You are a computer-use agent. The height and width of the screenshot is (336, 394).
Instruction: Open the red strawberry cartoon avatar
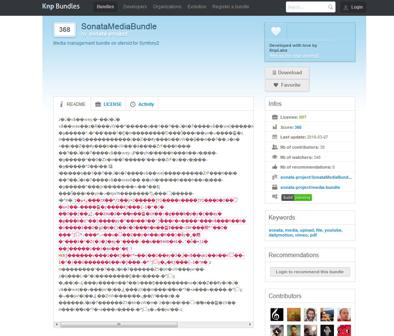click(x=344, y=330)
